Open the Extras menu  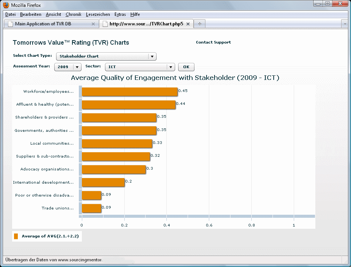pos(120,14)
